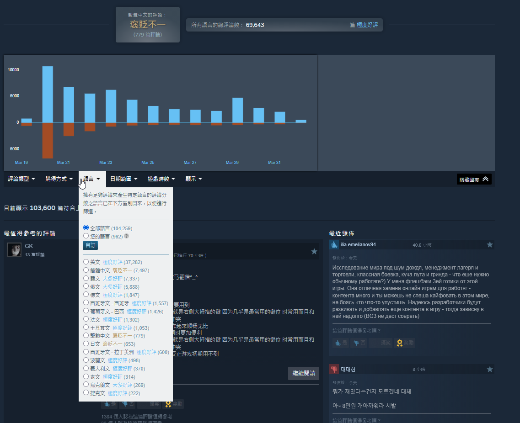Select the 全部語言 radio button

tap(86, 227)
